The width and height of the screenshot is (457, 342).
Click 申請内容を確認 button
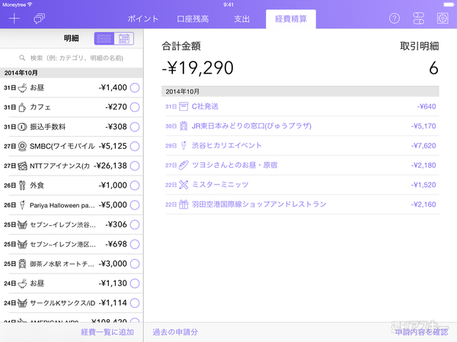pyautogui.click(x=421, y=332)
